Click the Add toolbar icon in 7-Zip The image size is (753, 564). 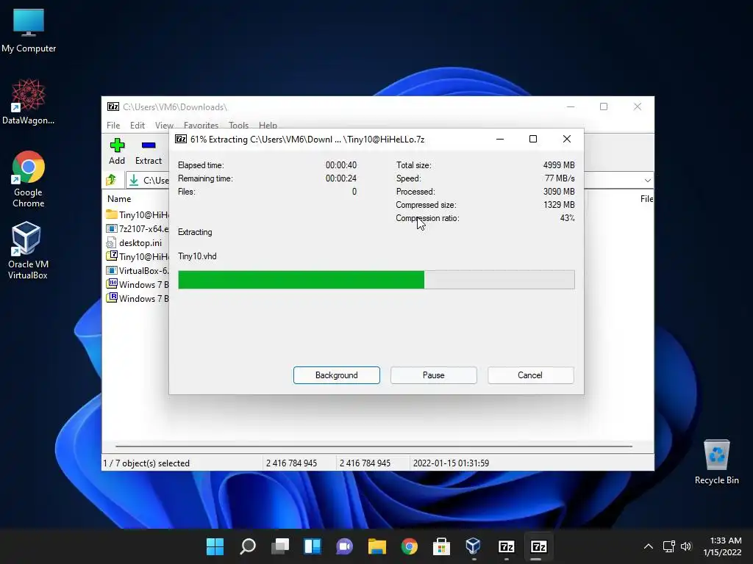pyautogui.click(x=117, y=151)
